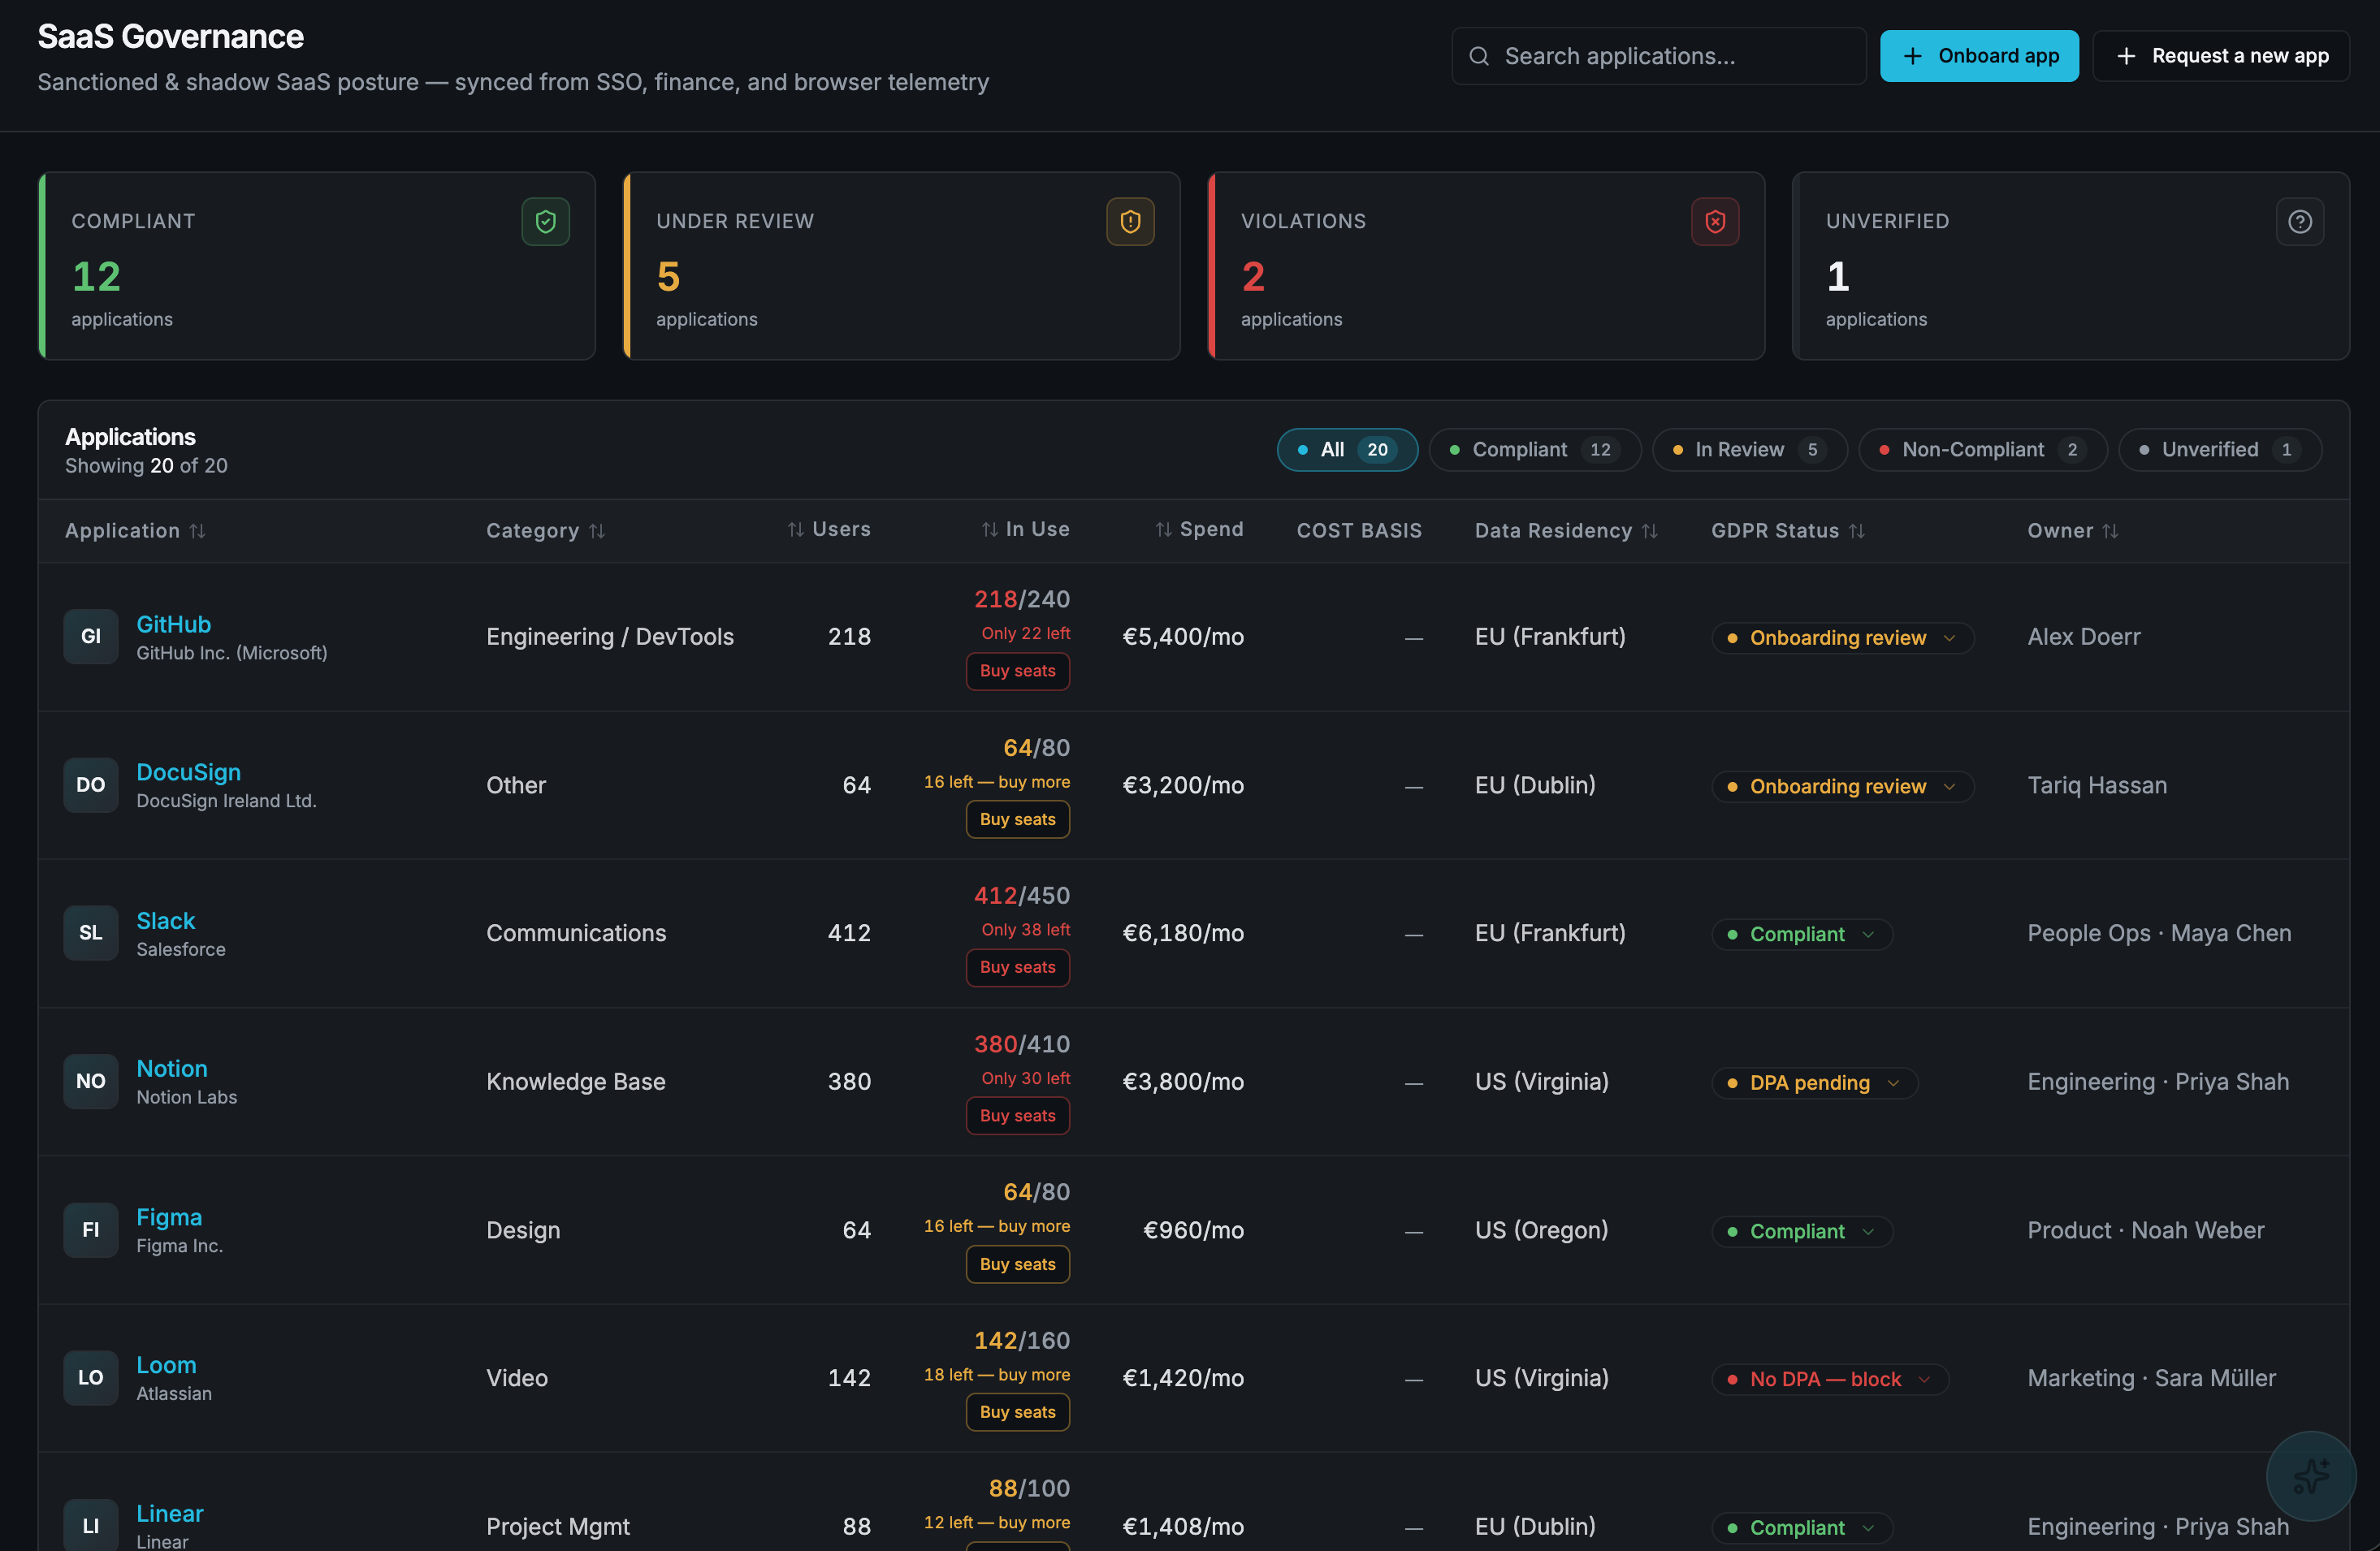The image size is (2380, 1551).
Task: Open GitHub's Onboarding review status dropdown
Action: pyautogui.click(x=1842, y=638)
